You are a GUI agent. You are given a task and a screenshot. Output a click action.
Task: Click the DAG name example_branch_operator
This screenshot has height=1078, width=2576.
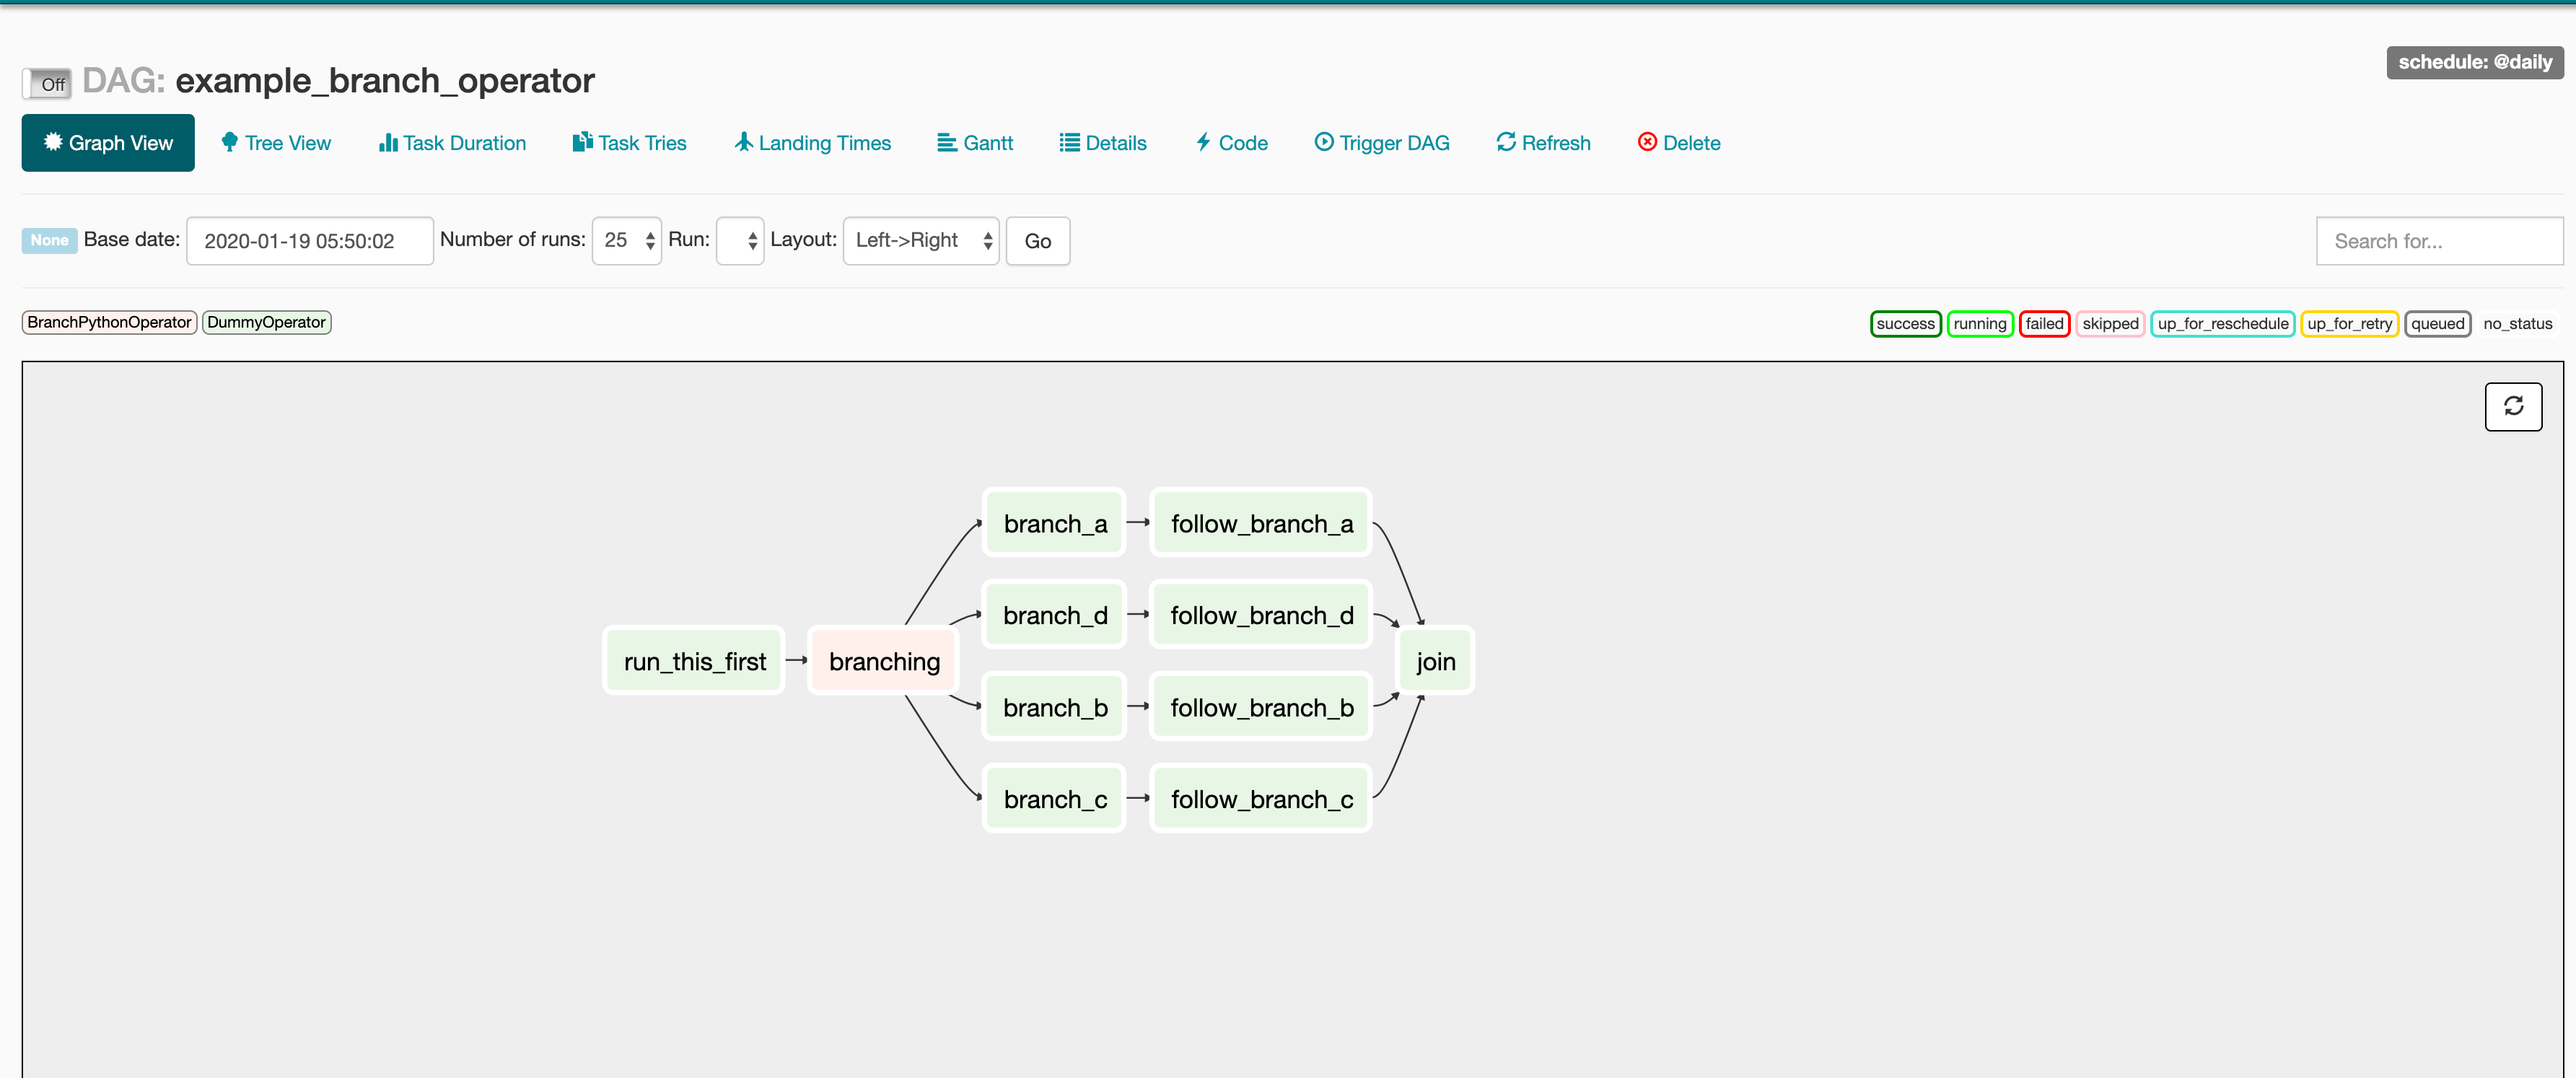point(385,81)
